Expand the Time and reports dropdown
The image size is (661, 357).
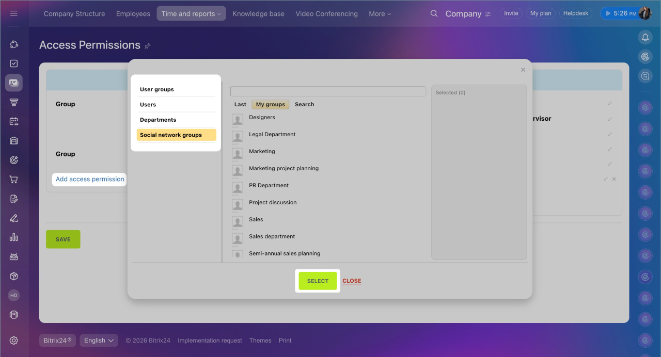[191, 14]
